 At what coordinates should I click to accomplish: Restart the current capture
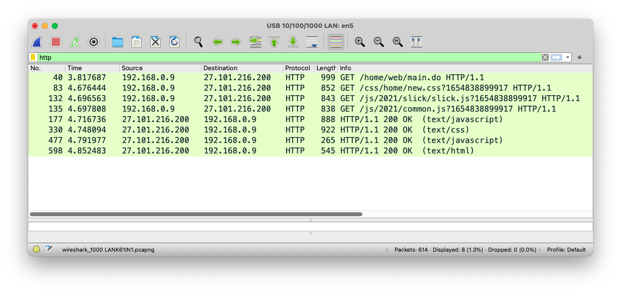click(x=75, y=42)
